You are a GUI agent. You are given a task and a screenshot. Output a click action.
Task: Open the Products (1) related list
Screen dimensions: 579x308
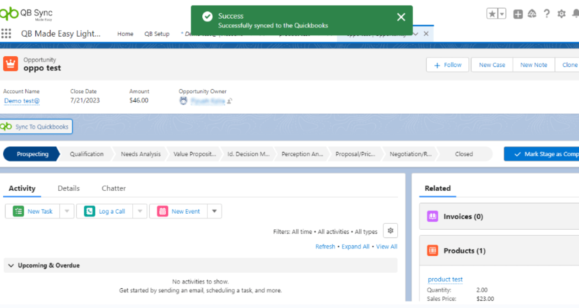point(465,251)
